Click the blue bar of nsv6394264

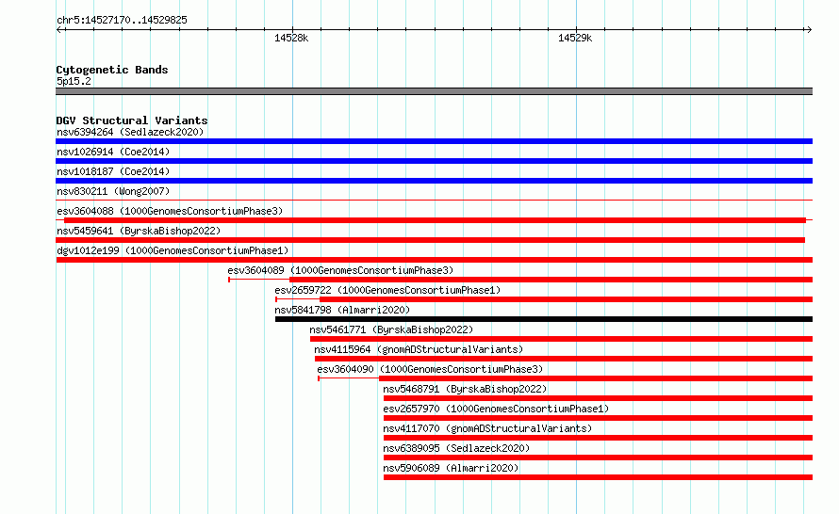pos(434,141)
